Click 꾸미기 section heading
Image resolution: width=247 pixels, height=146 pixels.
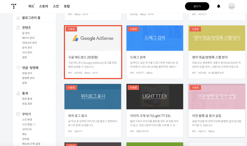pyautogui.click(x=27, y=114)
